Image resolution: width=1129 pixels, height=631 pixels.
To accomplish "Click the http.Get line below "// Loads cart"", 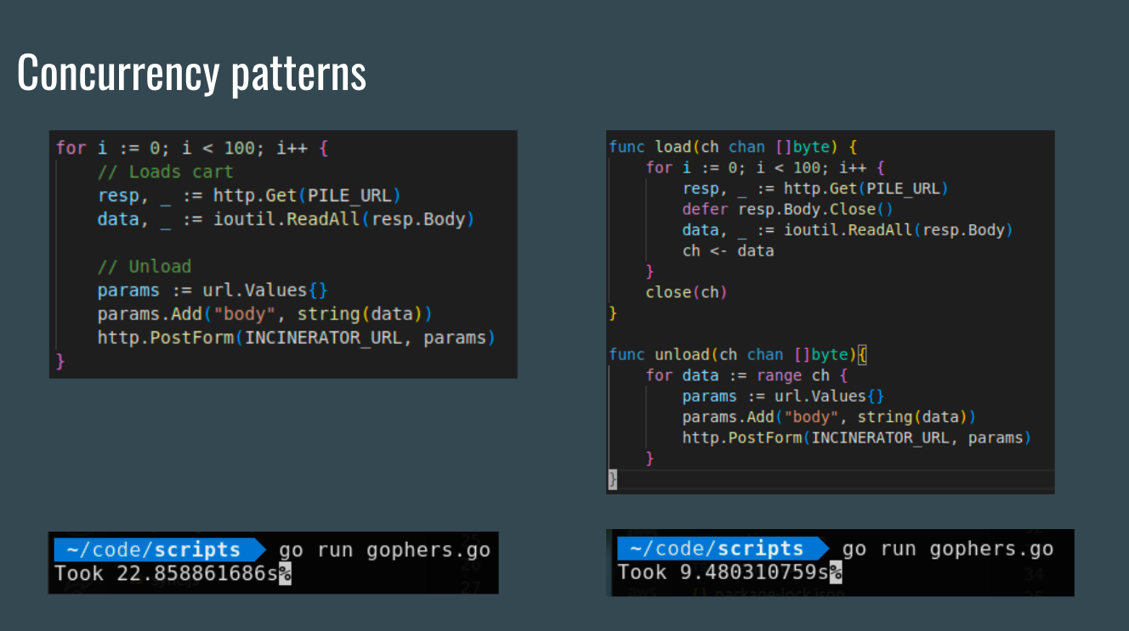I will tap(248, 195).
